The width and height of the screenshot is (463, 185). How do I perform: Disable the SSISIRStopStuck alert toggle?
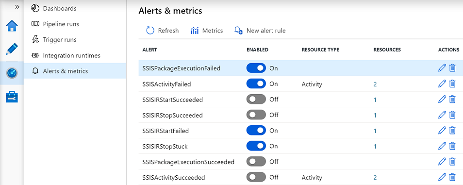256,146
